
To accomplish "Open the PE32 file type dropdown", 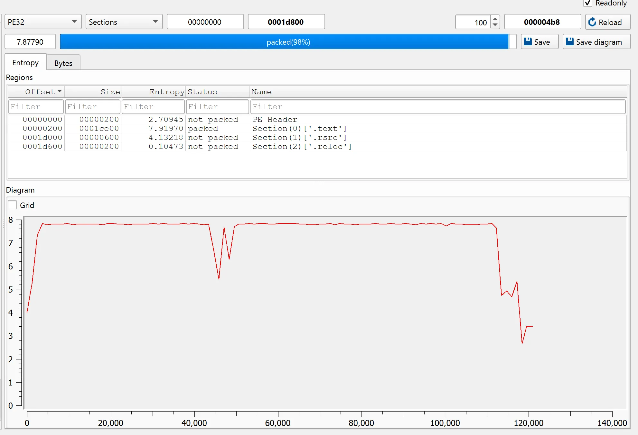I will pyautogui.click(x=42, y=22).
